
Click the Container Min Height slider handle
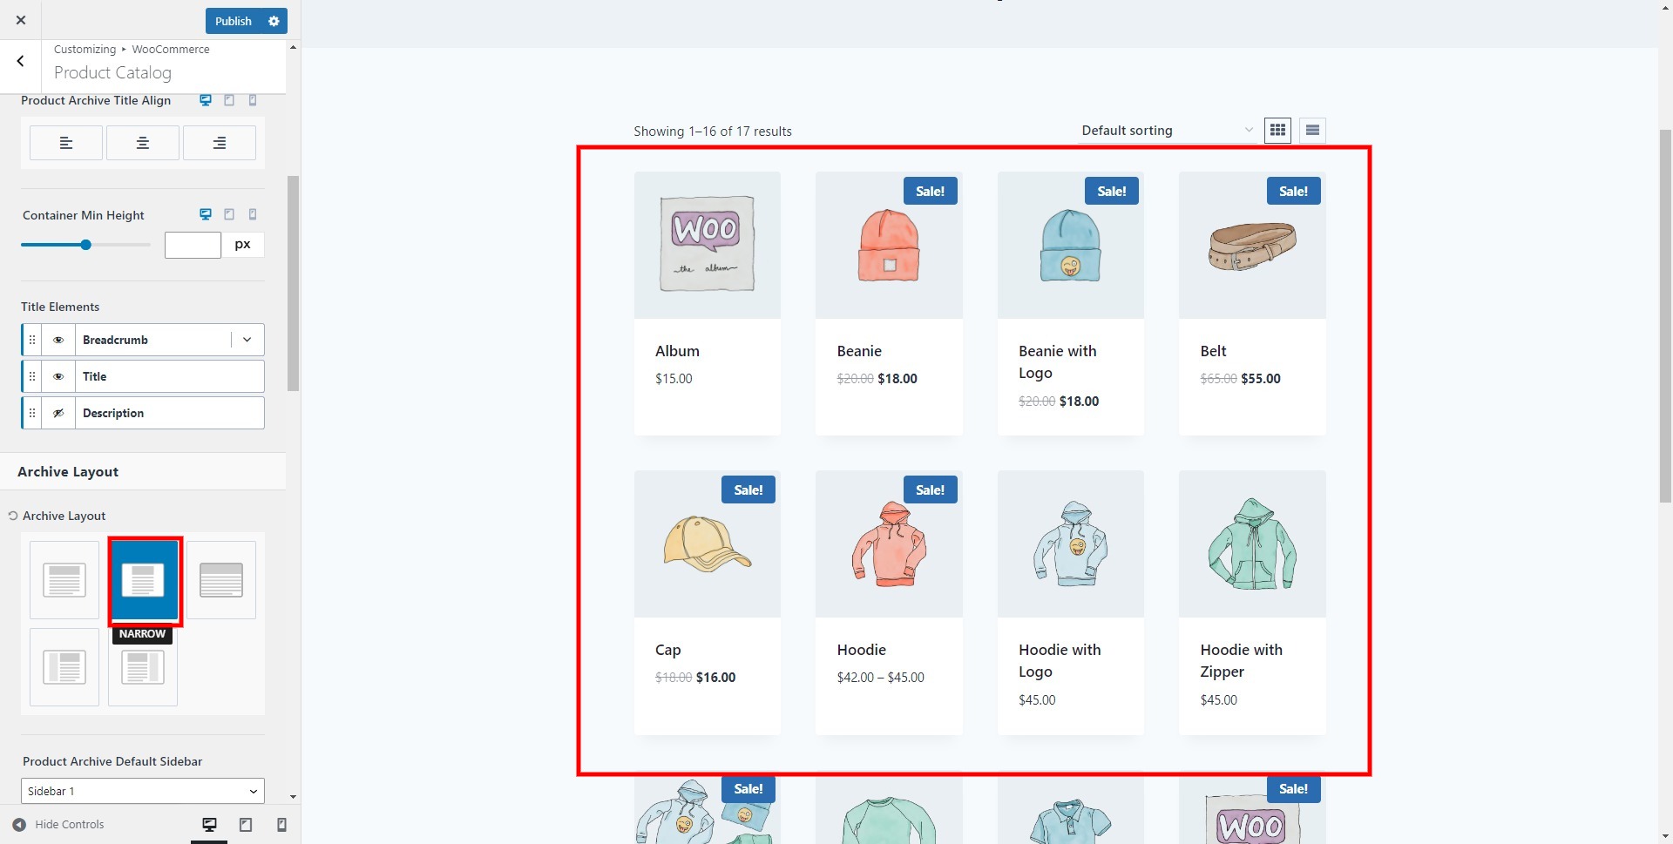pos(85,245)
